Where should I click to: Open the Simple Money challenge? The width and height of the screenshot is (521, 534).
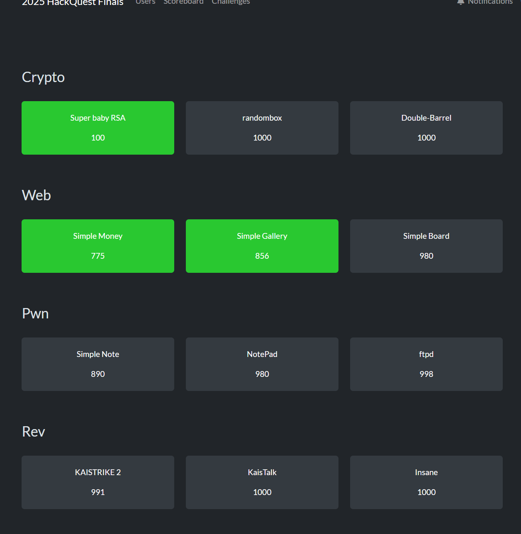[98, 246]
